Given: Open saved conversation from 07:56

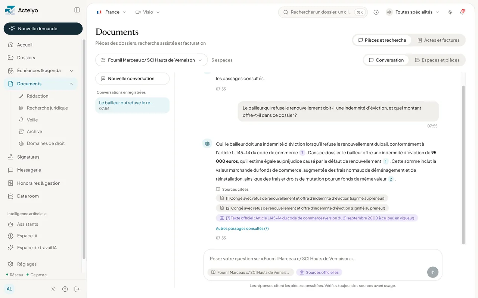Looking at the screenshot, I should tap(133, 105).
